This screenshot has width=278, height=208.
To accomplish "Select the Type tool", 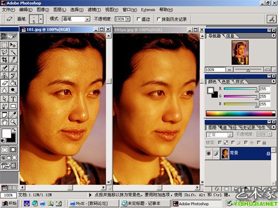I will (x=13, y=99).
